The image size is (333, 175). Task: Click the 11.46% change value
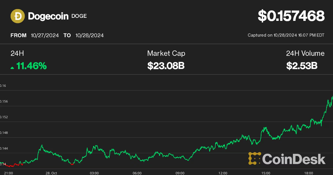pos(32,66)
